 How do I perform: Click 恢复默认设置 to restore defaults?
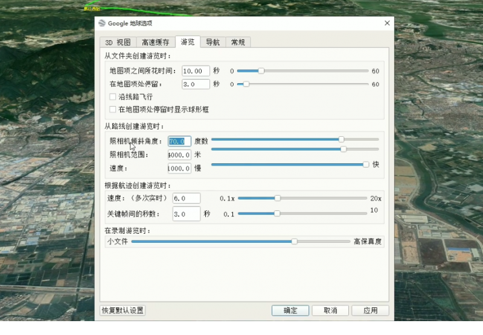click(123, 310)
